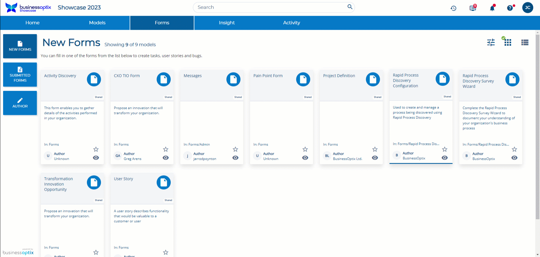Viewport: 540px width, 257px height.
Task: Open messages icon showing 5 unread
Action: [472, 8]
